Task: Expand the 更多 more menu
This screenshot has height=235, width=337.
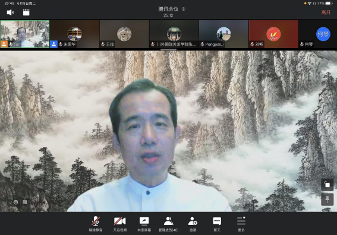Action: click(241, 224)
